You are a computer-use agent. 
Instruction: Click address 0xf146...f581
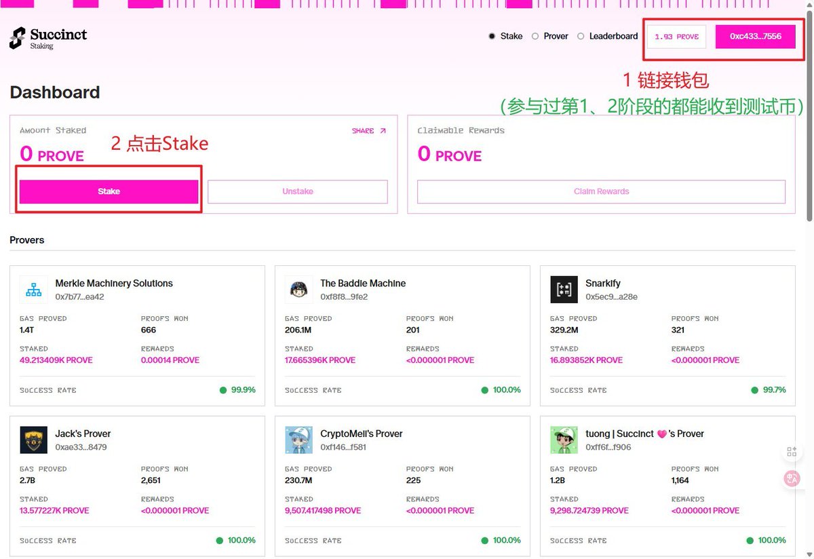tap(343, 447)
